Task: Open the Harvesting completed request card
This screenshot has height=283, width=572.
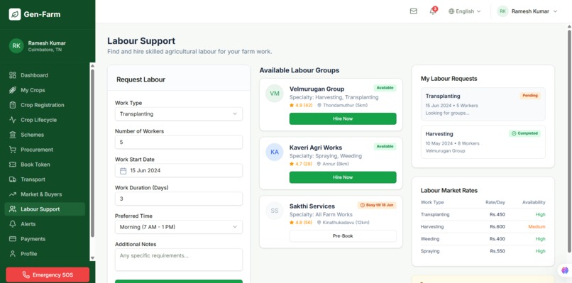Action: coord(483,142)
